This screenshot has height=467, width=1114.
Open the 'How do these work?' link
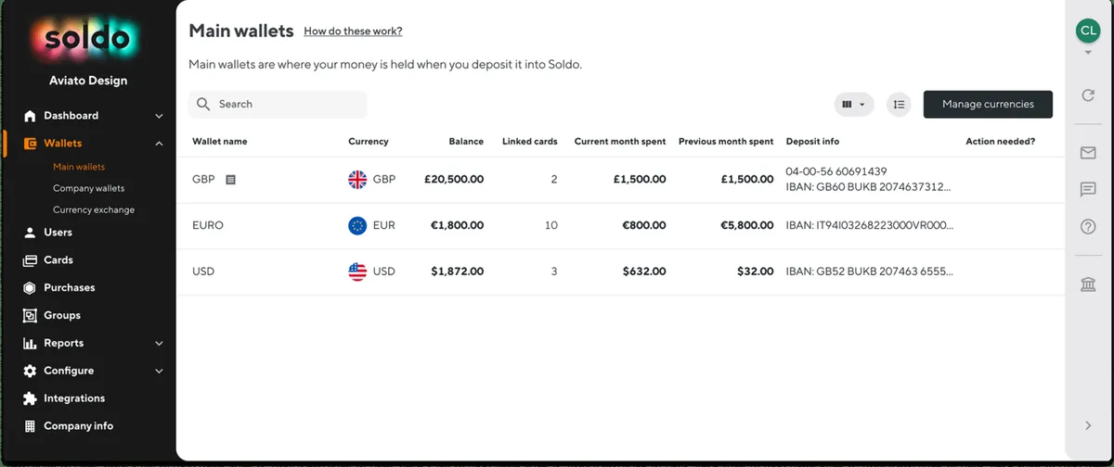tap(353, 32)
